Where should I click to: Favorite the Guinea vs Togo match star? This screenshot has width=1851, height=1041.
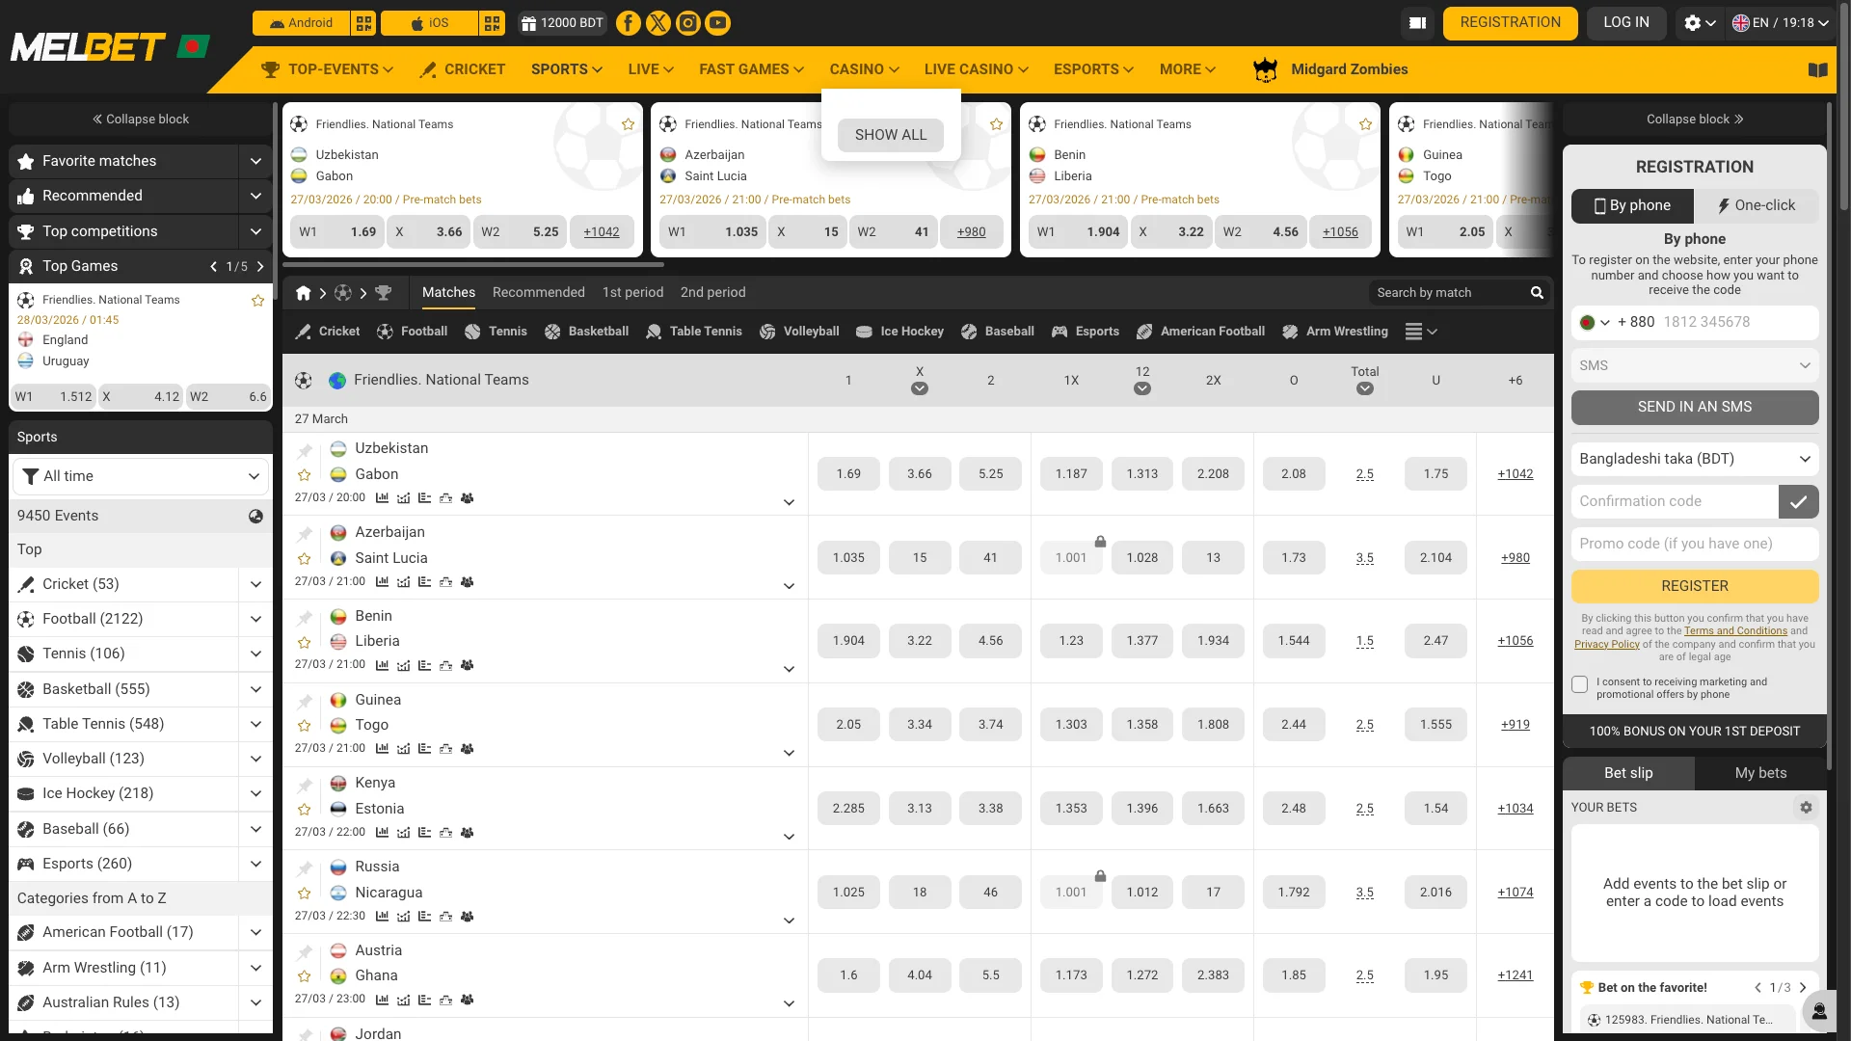pos(305,725)
